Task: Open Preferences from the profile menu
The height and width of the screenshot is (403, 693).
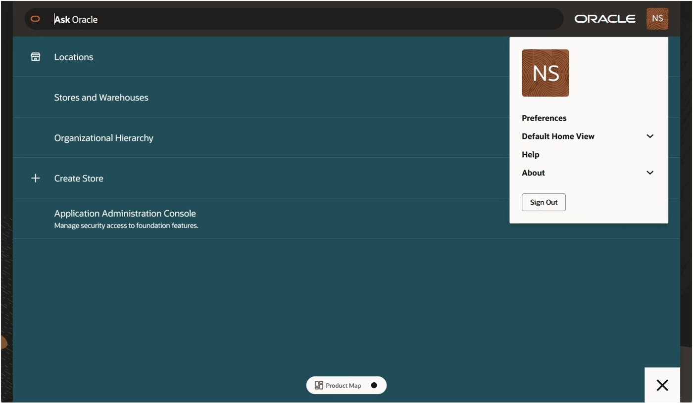Action: coord(544,118)
